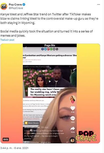104x153 pixels.
Task: Click the TikTok share arrow icon
Action: [73, 129]
